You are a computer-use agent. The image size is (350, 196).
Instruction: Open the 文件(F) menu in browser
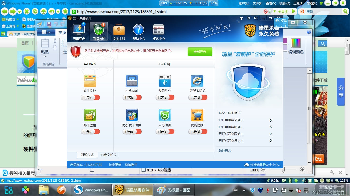(258, 3)
